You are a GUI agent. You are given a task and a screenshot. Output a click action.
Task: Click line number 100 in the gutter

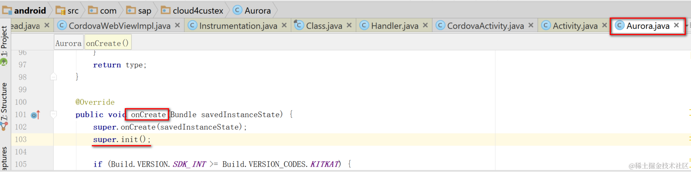pos(21,102)
